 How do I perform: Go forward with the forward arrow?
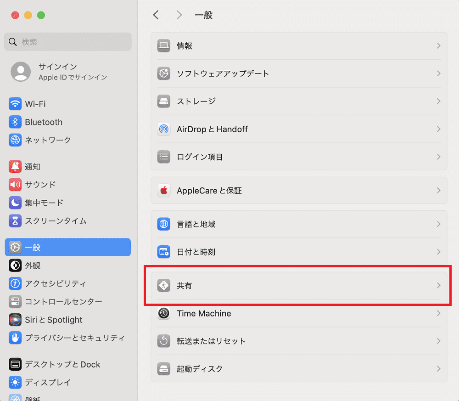179,15
